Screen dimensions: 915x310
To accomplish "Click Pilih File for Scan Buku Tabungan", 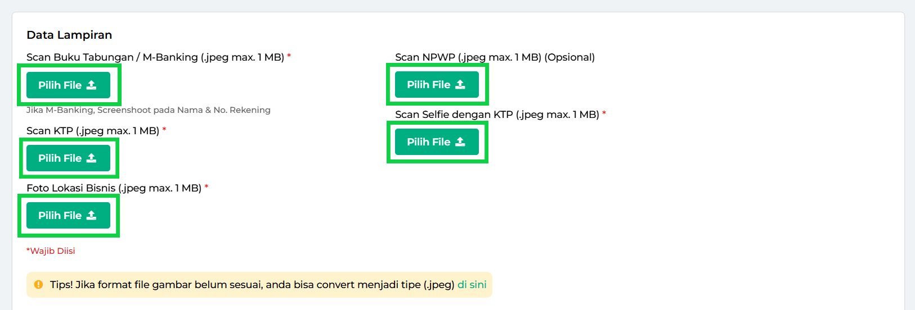I will (x=68, y=85).
